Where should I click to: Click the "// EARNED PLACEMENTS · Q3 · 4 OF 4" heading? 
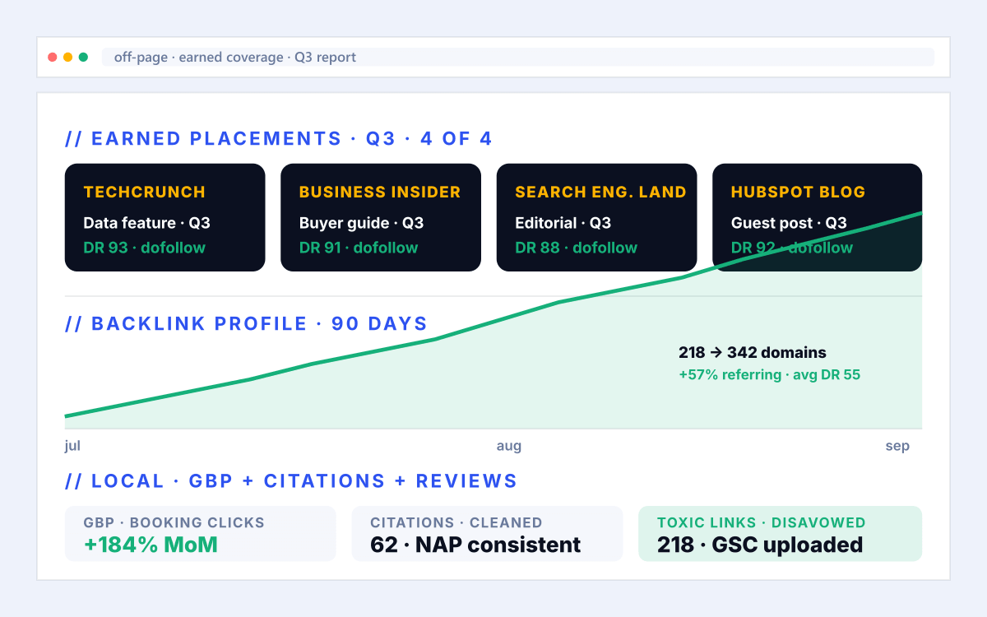click(279, 138)
